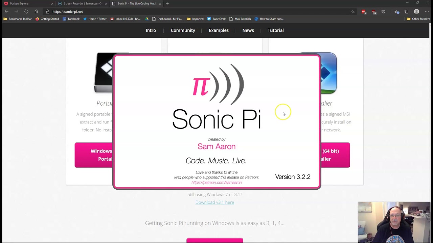The image size is (433, 243).
Task: Close the Screen Recorder tab
Action: click(x=106, y=4)
